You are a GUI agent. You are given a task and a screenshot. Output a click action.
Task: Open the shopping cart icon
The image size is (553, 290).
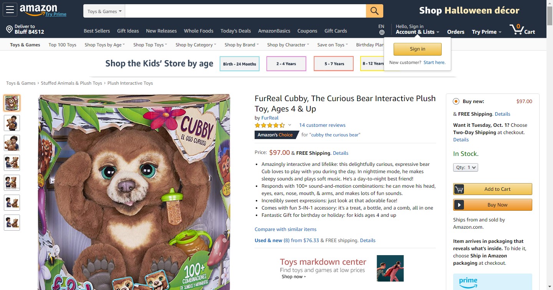(x=517, y=29)
